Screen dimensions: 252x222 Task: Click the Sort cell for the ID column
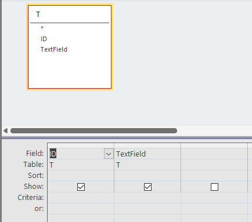[81, 176]
